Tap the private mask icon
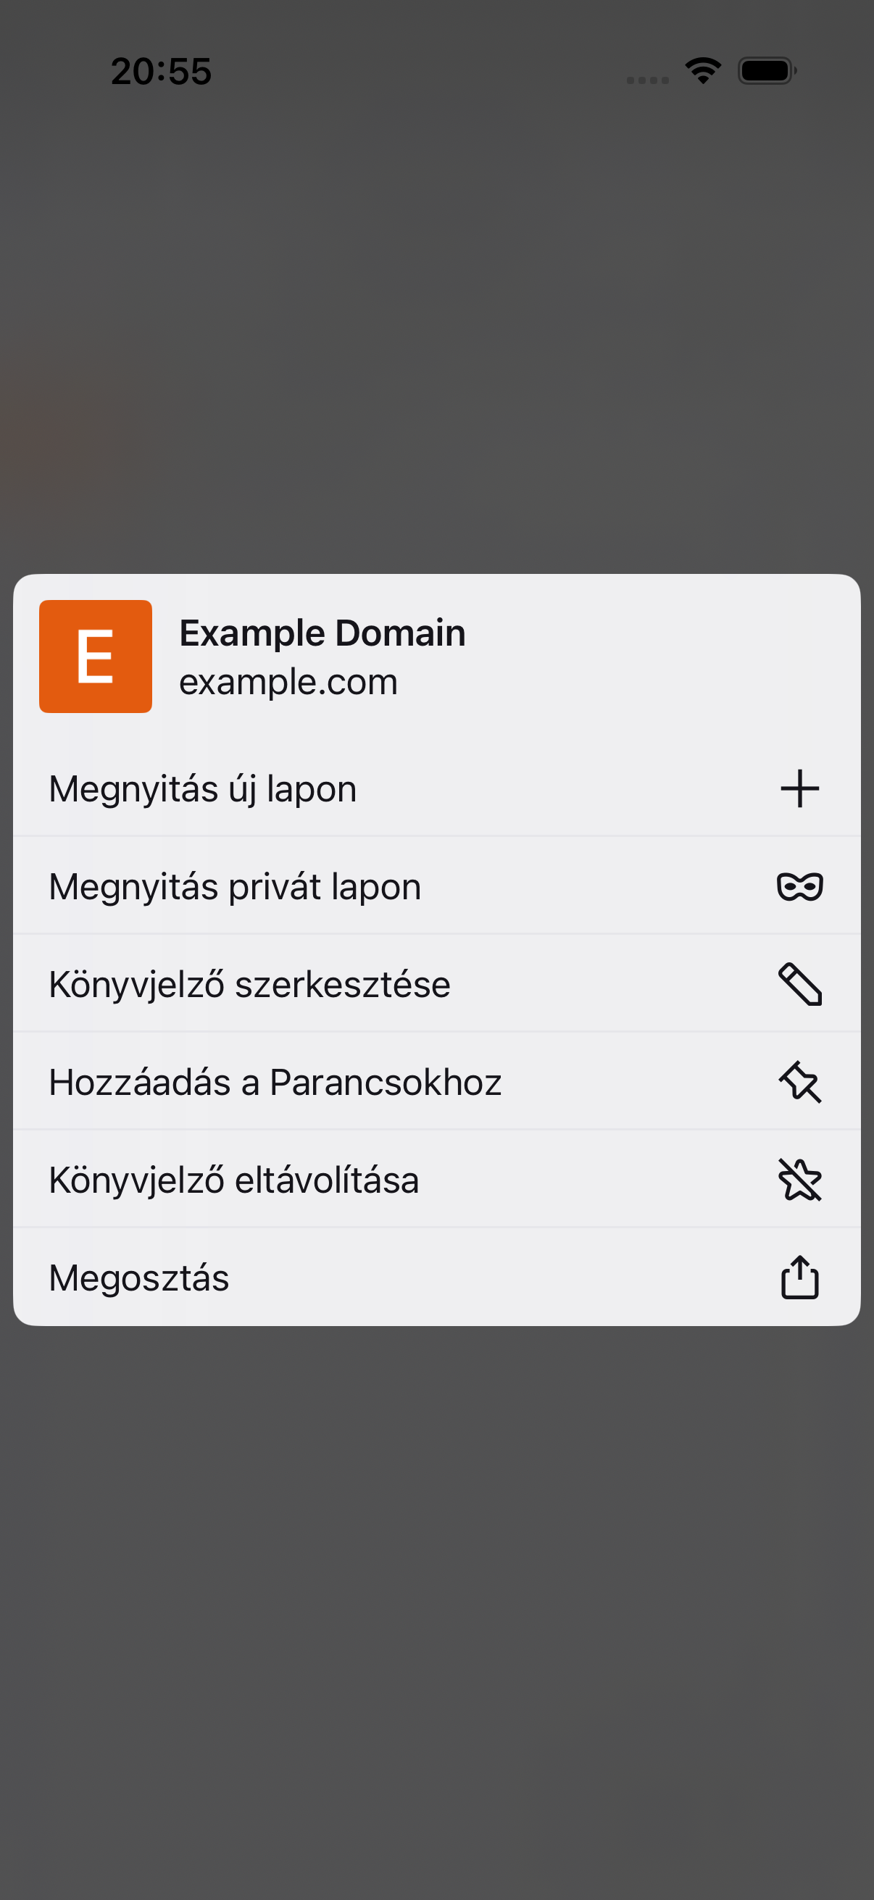Image resolution: width=874 pixels, height=1900 pixels. coord(799,886)
